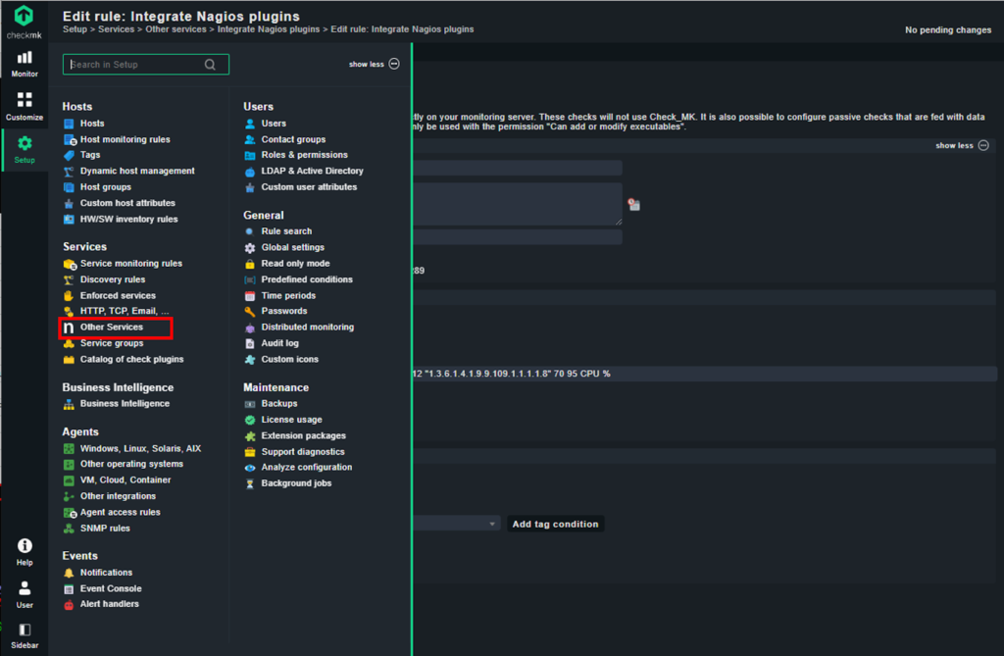Click the comment text area

click(x=518, y=204)
